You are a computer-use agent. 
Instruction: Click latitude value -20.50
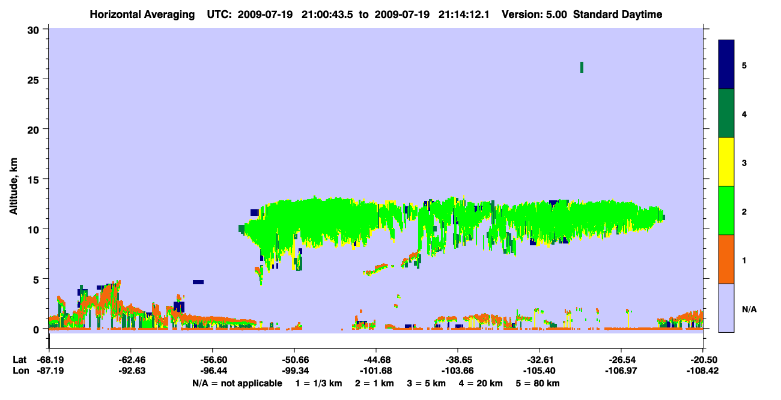click(x=703, y=360)
